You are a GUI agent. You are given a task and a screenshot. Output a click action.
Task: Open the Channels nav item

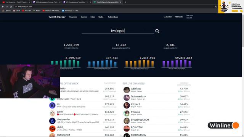73,17
